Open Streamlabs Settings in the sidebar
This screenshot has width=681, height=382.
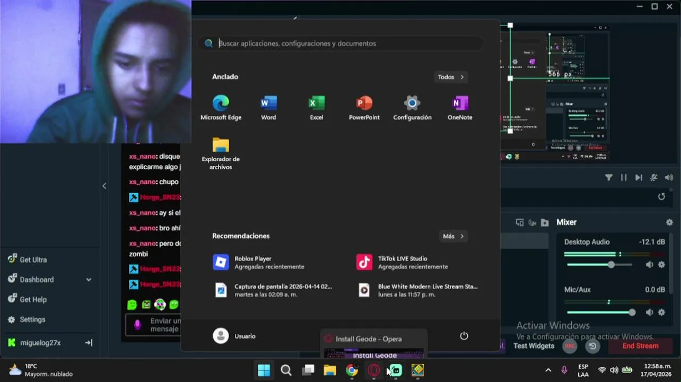click(x=27, y=319)
